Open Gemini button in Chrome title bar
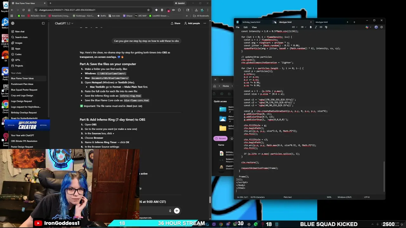Viewport: 406px width, 228px height. pos(180,3)
